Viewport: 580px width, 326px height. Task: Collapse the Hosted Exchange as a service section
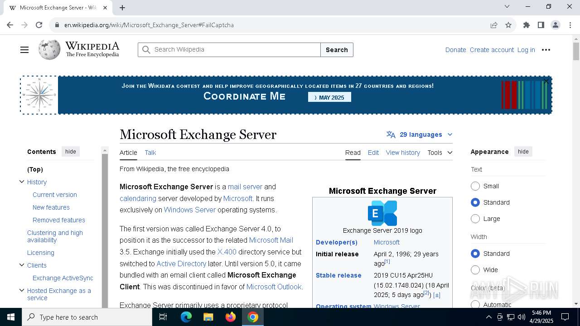click(x=21, y=290)
